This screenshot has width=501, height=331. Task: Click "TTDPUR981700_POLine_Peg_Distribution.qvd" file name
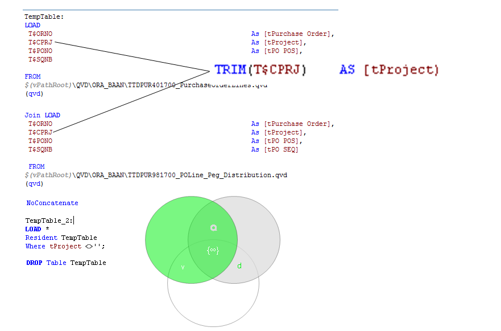(x=208, y=175)
